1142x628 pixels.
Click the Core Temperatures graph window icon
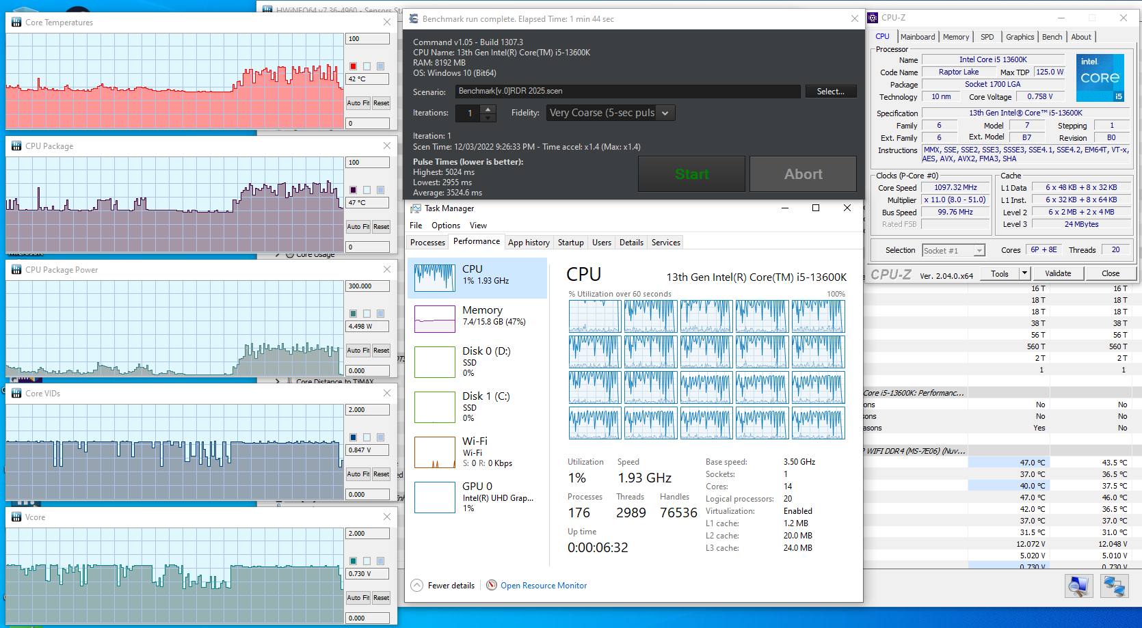click(x=16, y=23)
